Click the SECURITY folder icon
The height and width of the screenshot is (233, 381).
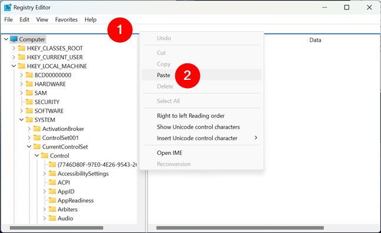coord(29,102)
